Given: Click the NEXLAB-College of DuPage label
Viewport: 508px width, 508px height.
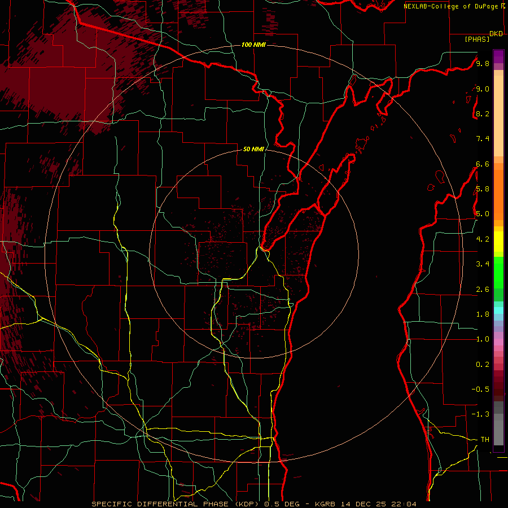Looking at the screenshot, I should click(x=450, y=6).
